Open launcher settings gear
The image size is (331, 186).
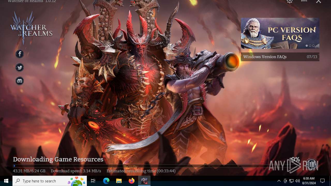290,1
